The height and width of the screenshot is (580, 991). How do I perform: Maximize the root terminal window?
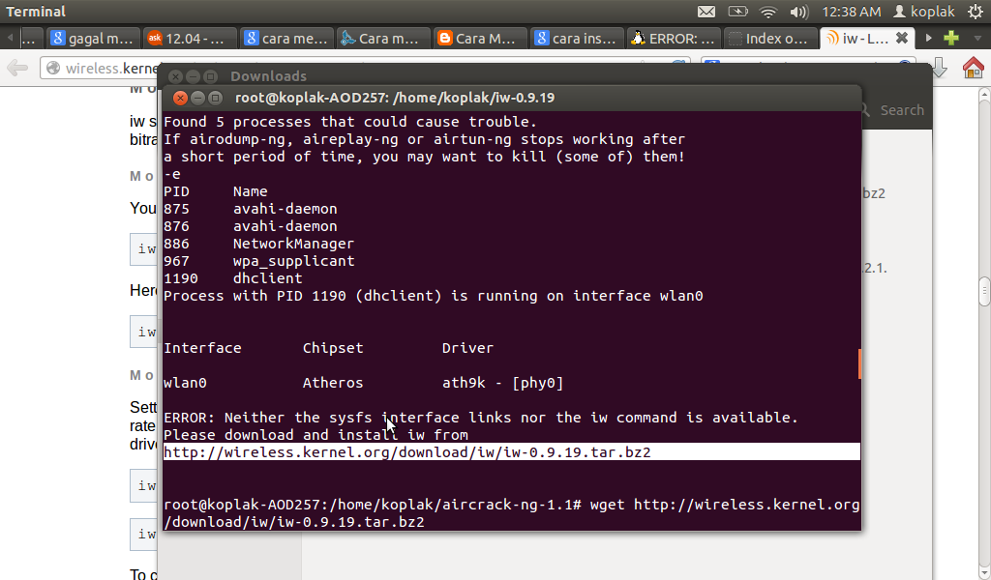[x=216, y=98]
